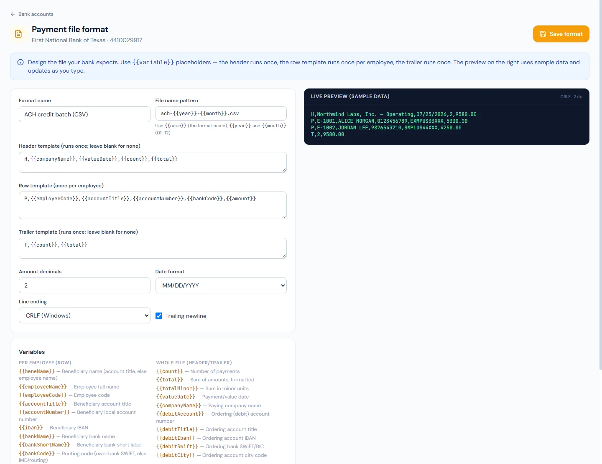Viewport: 602px width, 464px height.
Task: Click the {{totalMinor}} variable
Action: [x=177, y=388]
